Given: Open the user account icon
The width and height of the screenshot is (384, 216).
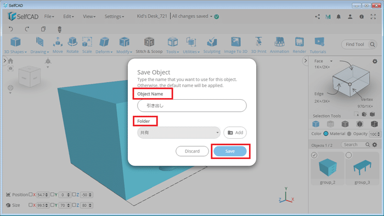Looking at the screenshot, I should tap(350, 16).
